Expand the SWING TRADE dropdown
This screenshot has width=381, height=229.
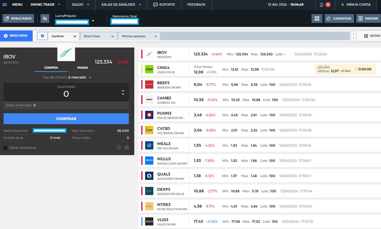(x=45, y=4)
